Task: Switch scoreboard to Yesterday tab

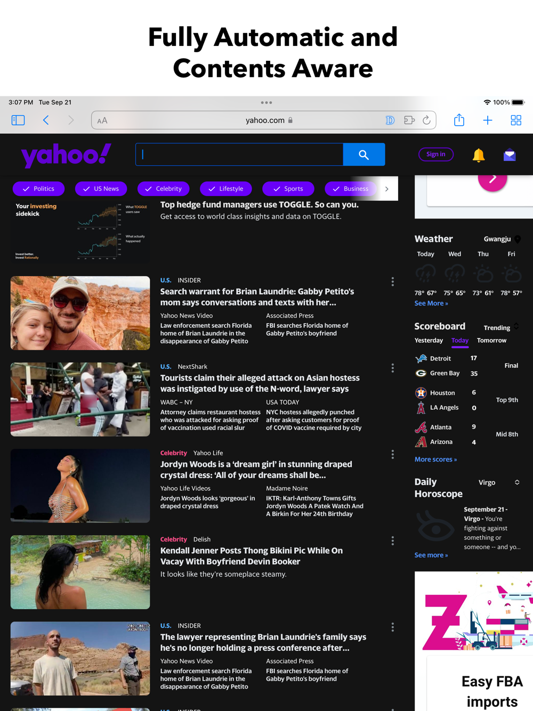Action: [x=429, y=341]
